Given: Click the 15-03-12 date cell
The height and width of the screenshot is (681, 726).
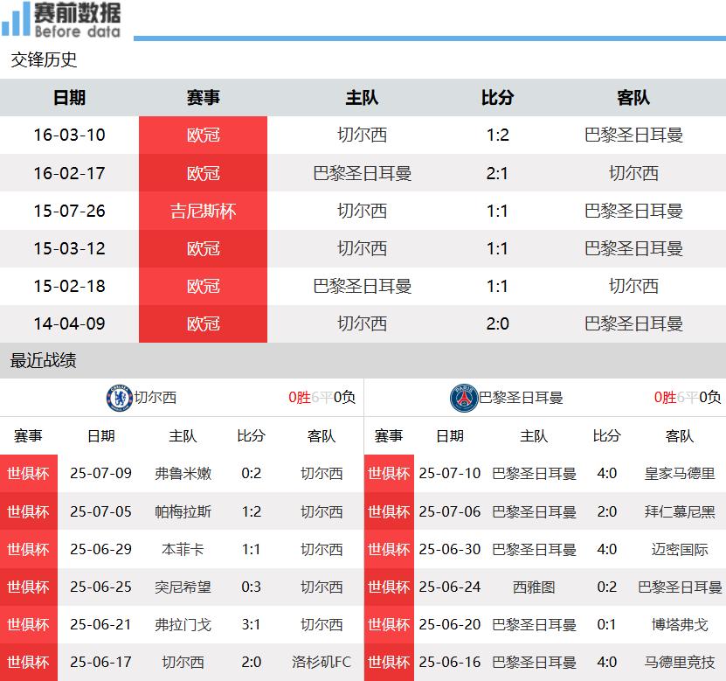Looking at the screenshot, I should click(69, 248).
